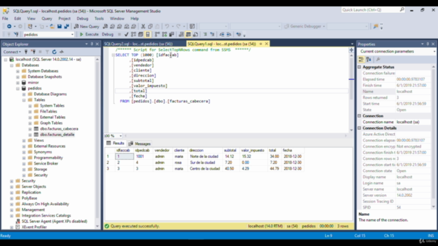Click the idfaccab cell with value 1
The height and width of the screenshot is (246, 438).
pos(125,156)
